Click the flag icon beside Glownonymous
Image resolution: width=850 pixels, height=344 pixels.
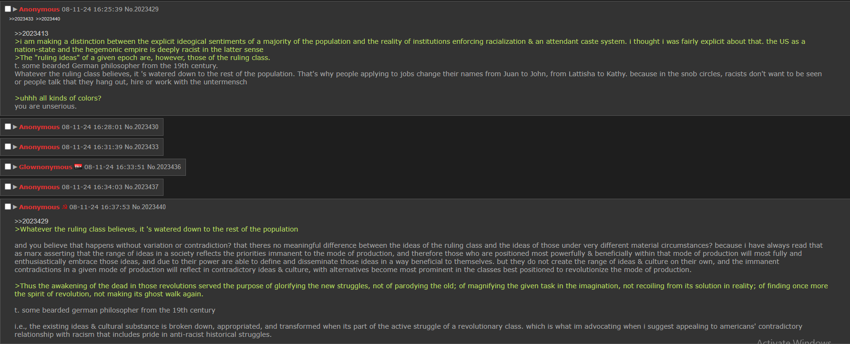click(78, 166)
